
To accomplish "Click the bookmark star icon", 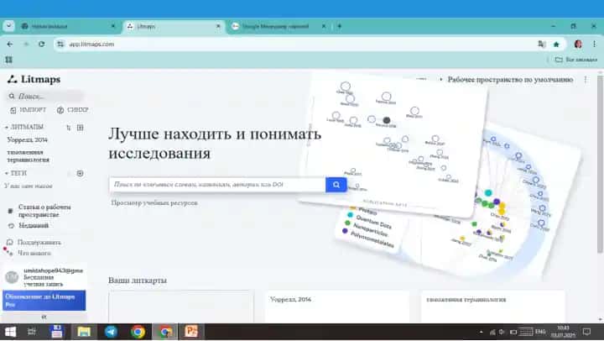I will (556, 45).
